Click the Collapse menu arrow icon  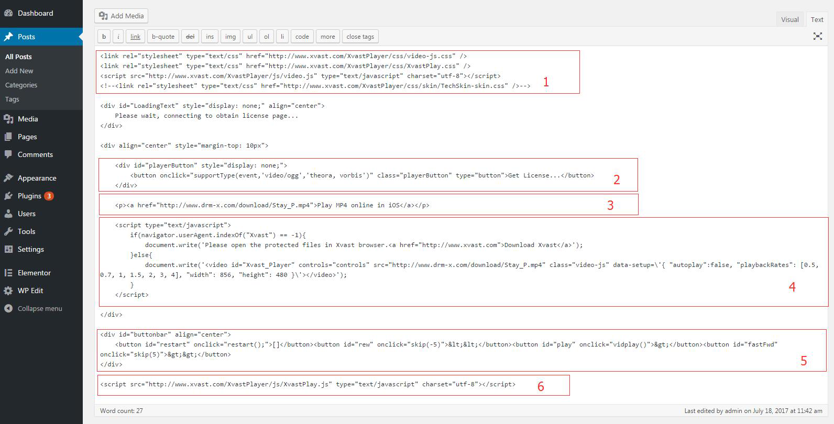pos(8,308)
